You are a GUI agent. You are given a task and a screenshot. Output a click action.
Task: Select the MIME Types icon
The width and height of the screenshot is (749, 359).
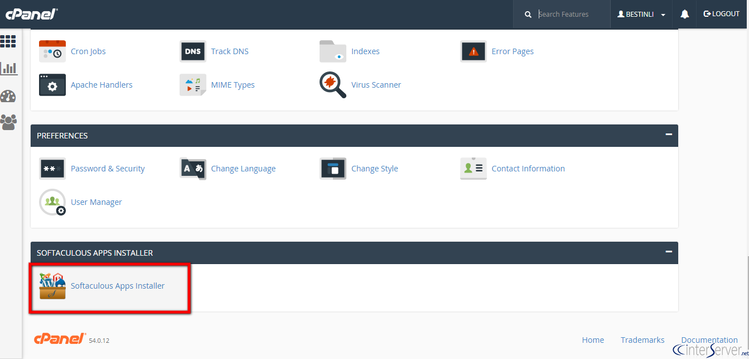(x=192, y=84)
